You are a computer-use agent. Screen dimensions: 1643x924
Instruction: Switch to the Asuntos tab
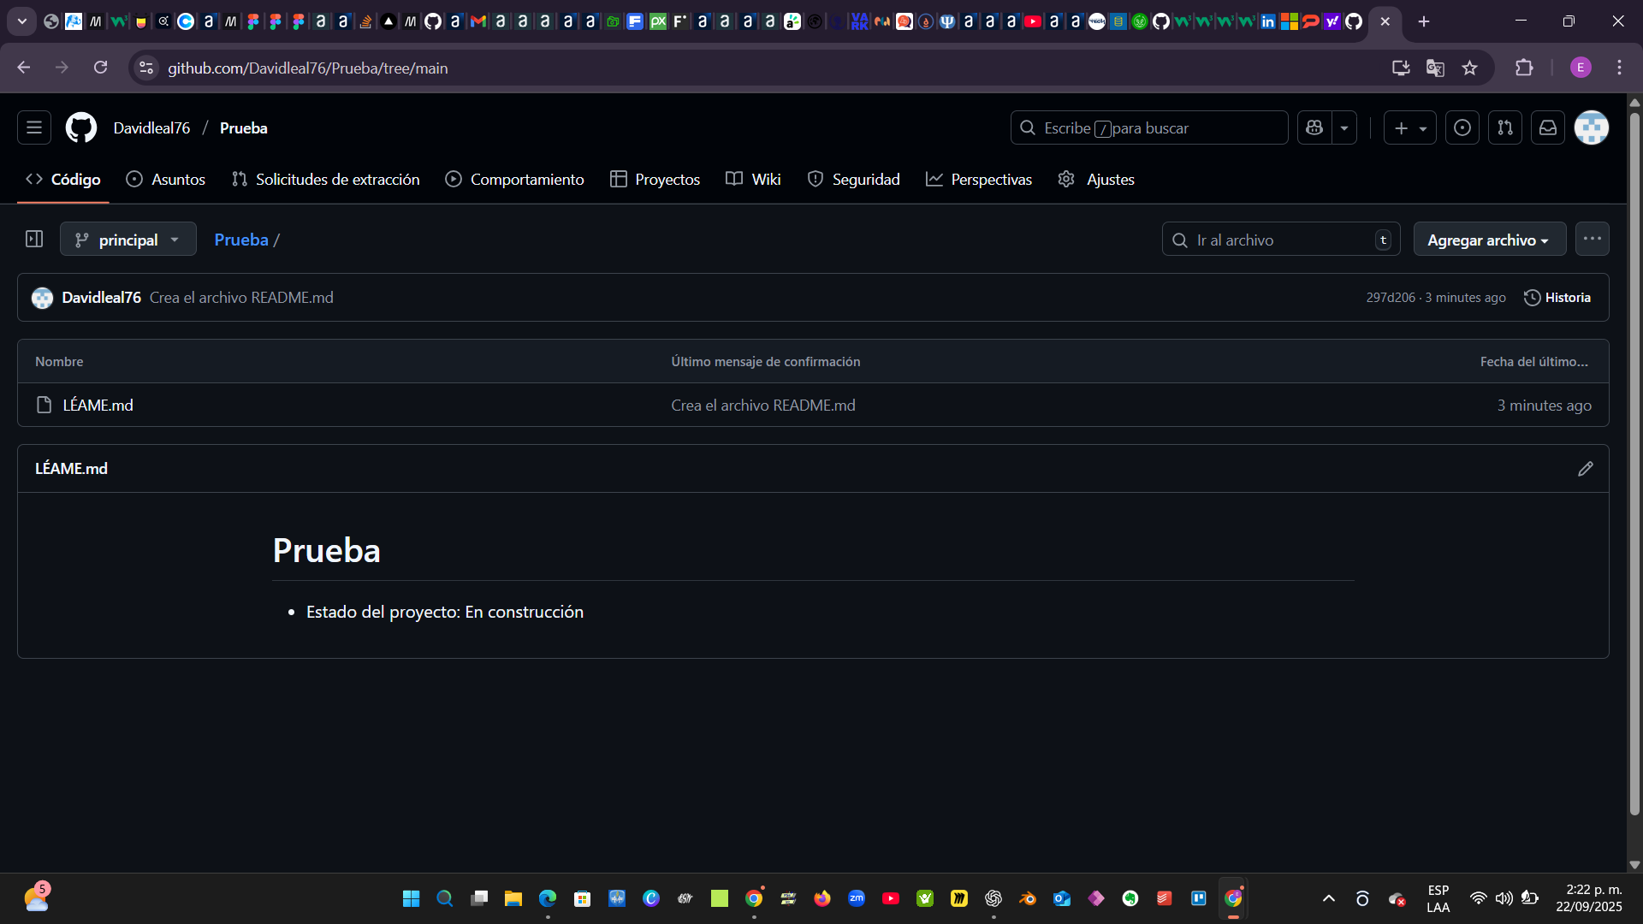click(166, 180)
